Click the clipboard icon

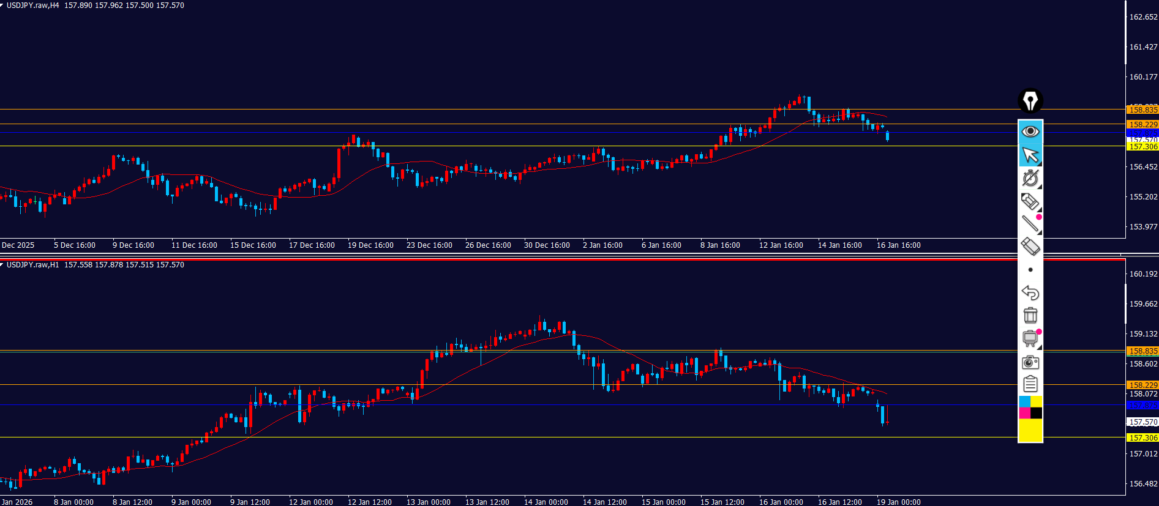point(1030,384)
